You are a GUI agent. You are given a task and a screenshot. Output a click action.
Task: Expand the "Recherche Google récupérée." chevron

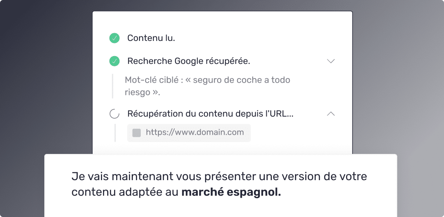click(331, 61)
